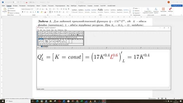Click the MathType ribbon button

170,10
